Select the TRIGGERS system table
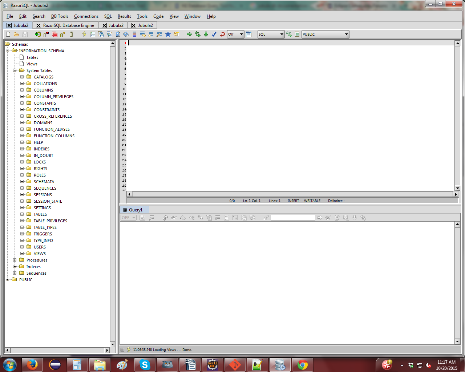The height and width of the screenshot is (372, 465). click(x=43, y=234)
